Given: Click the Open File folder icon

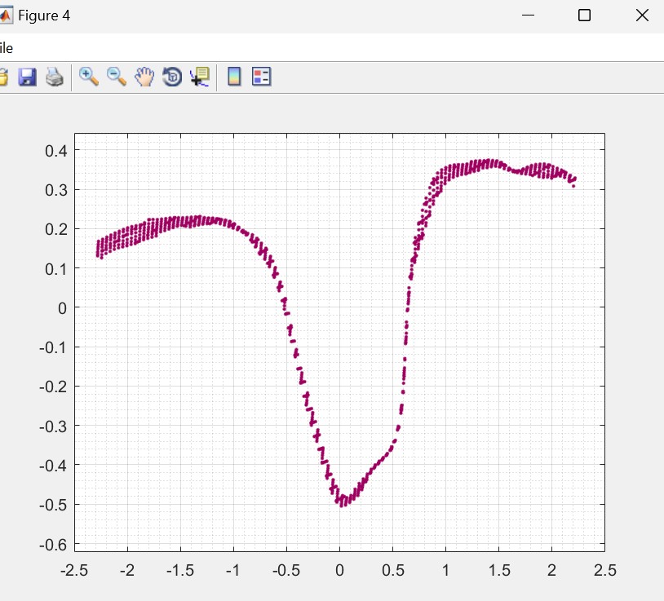Looking at the screenshot, I should click(2, 77).
